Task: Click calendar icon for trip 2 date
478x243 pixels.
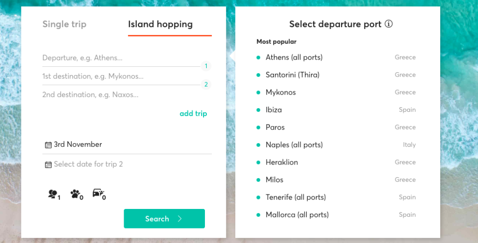Action: pos(48,165)
